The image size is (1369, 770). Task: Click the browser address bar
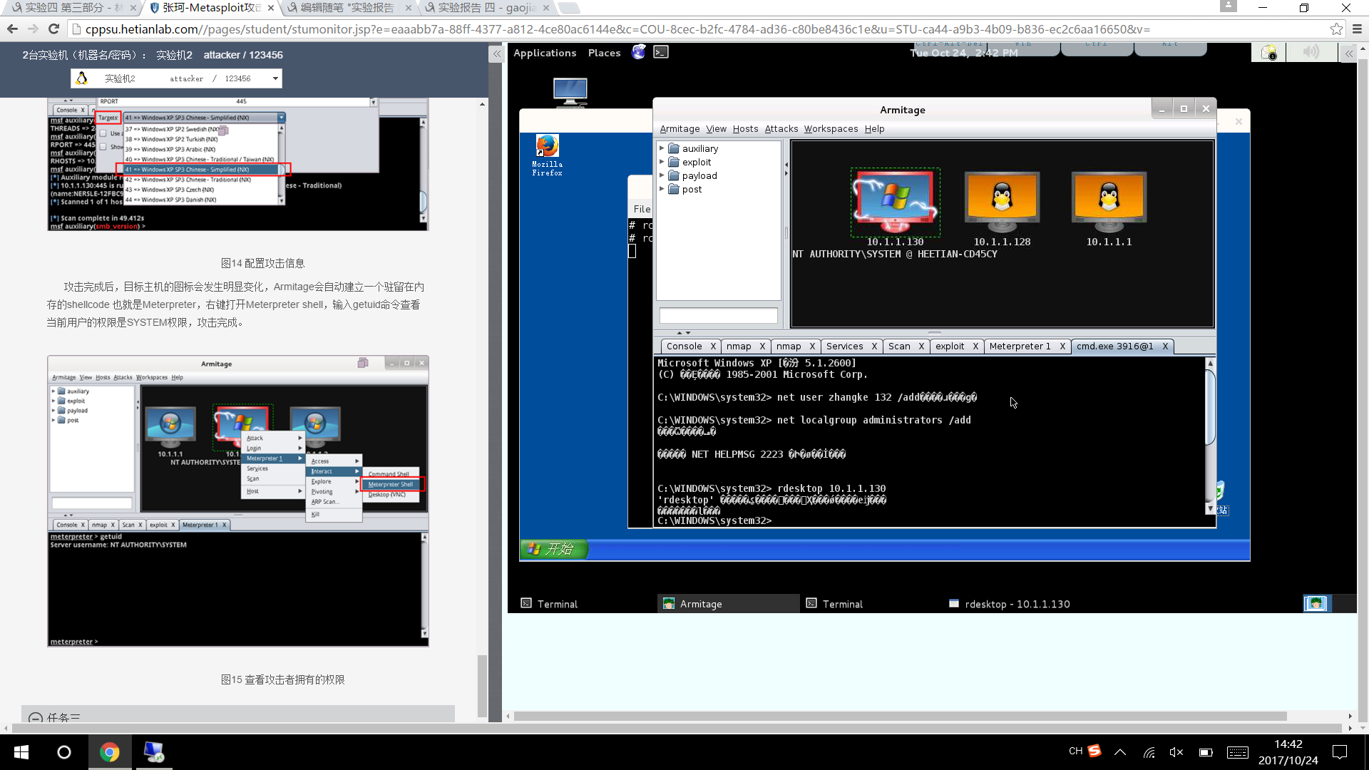(x=697, y=29)
